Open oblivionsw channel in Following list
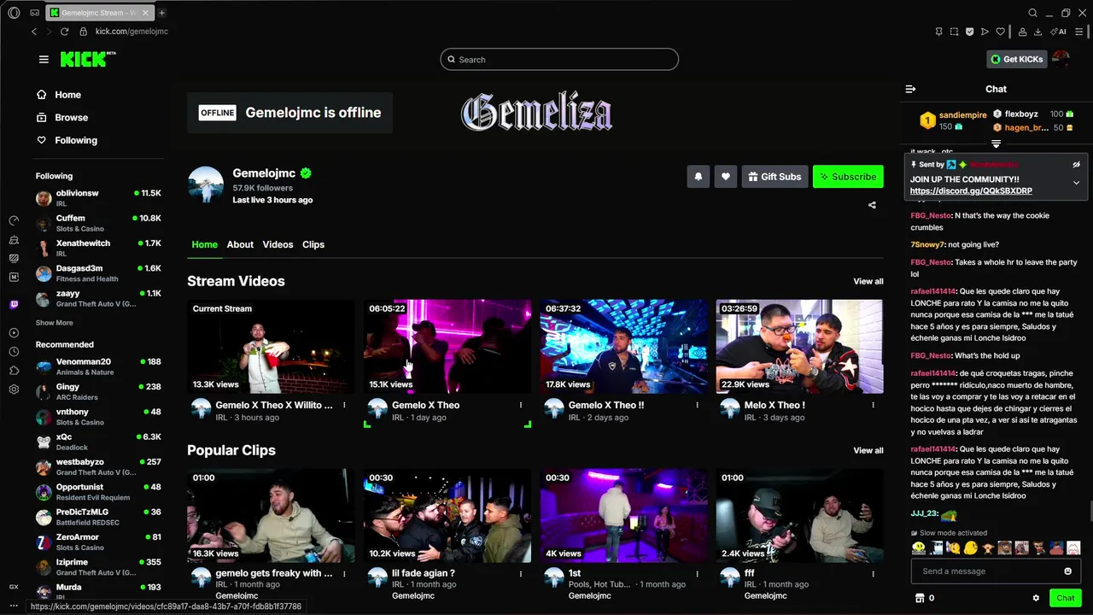1093x615 pixels. point(98,198)
